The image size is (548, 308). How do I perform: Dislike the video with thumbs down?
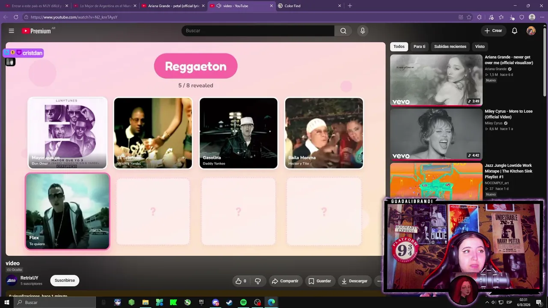click(258, 281)
